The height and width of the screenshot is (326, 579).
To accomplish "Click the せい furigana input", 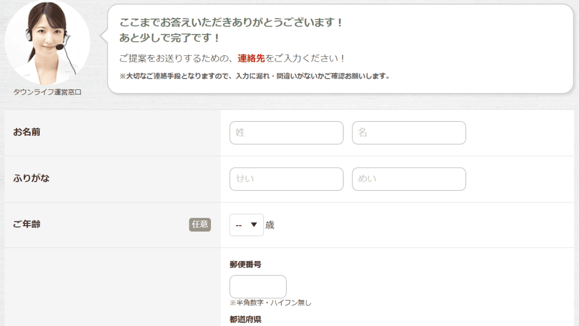I will coord(286,179).
